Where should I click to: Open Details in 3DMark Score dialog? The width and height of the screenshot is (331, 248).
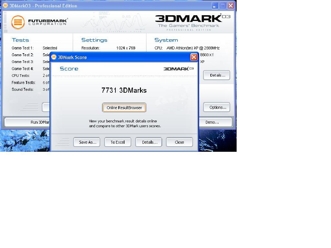[x=149, y=142]
